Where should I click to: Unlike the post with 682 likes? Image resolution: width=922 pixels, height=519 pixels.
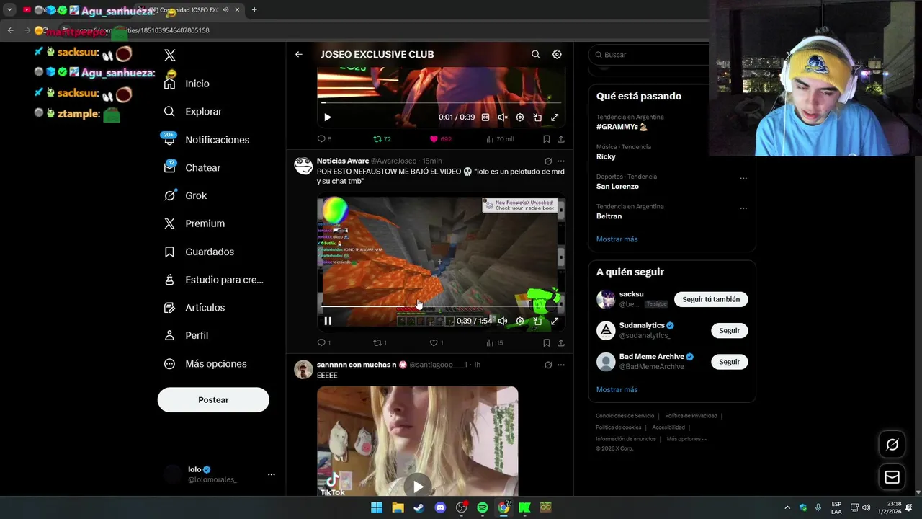coord(440,139)
